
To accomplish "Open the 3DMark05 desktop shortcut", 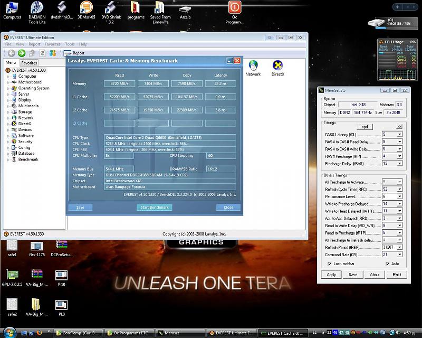I will point(87,10).
